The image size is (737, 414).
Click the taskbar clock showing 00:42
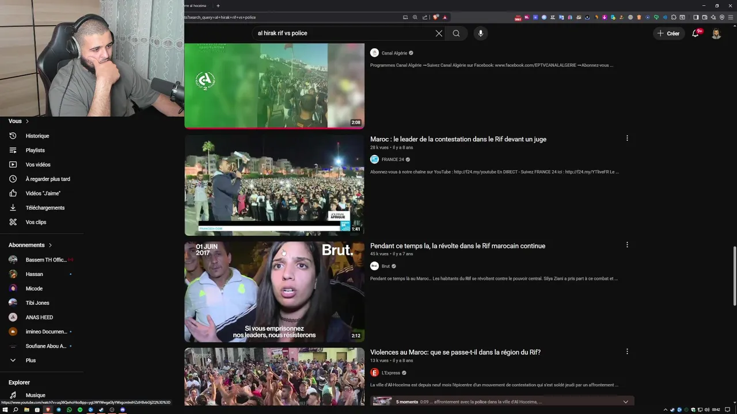pos(716,410)
